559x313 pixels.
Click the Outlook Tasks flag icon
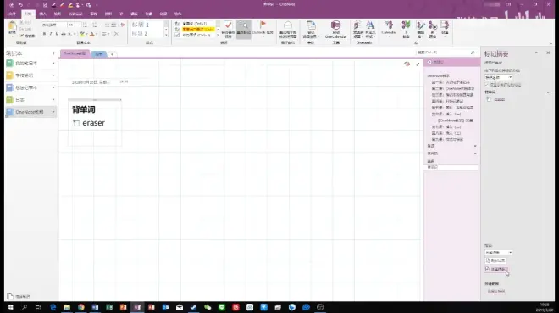[x=263, y=25]
